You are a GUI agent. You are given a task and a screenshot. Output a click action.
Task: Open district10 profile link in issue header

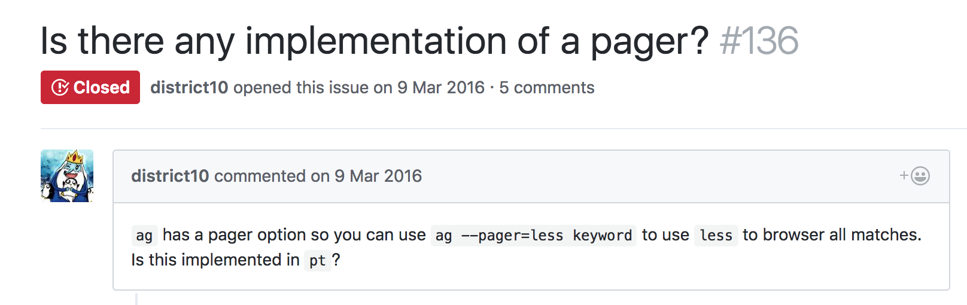coord(189,87)
